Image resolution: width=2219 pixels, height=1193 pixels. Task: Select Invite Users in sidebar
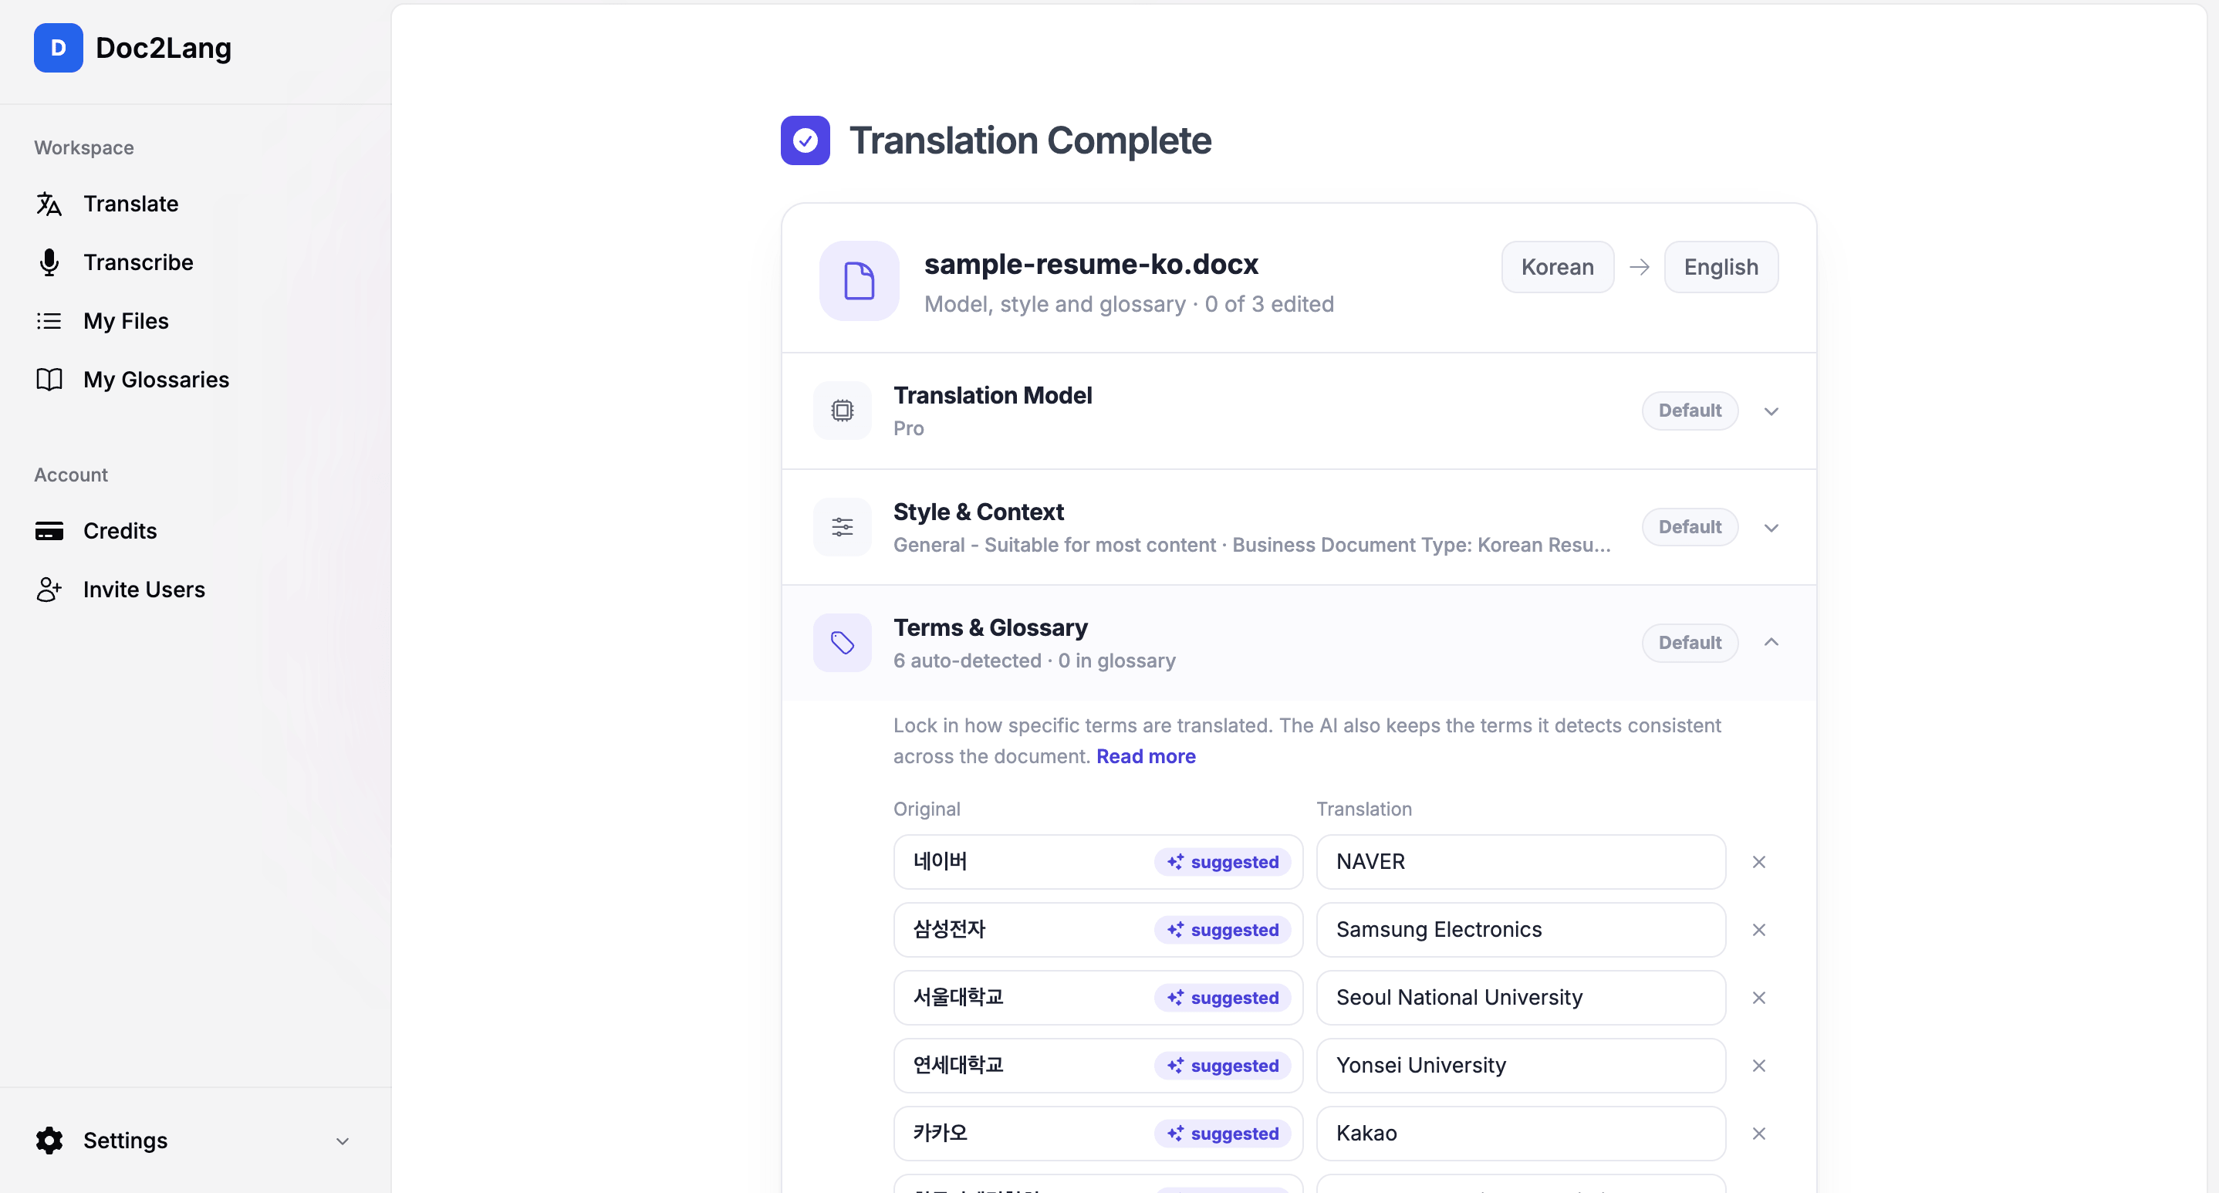[x=144, y=590]
